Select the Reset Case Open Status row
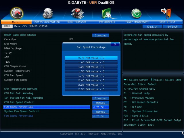Image resolution: width=184 pixels, height=138 pixels. pos(20,35)
